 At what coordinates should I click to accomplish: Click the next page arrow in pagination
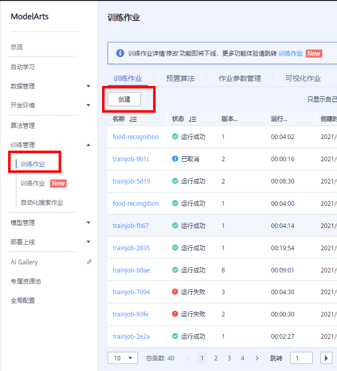pos(257,358)
